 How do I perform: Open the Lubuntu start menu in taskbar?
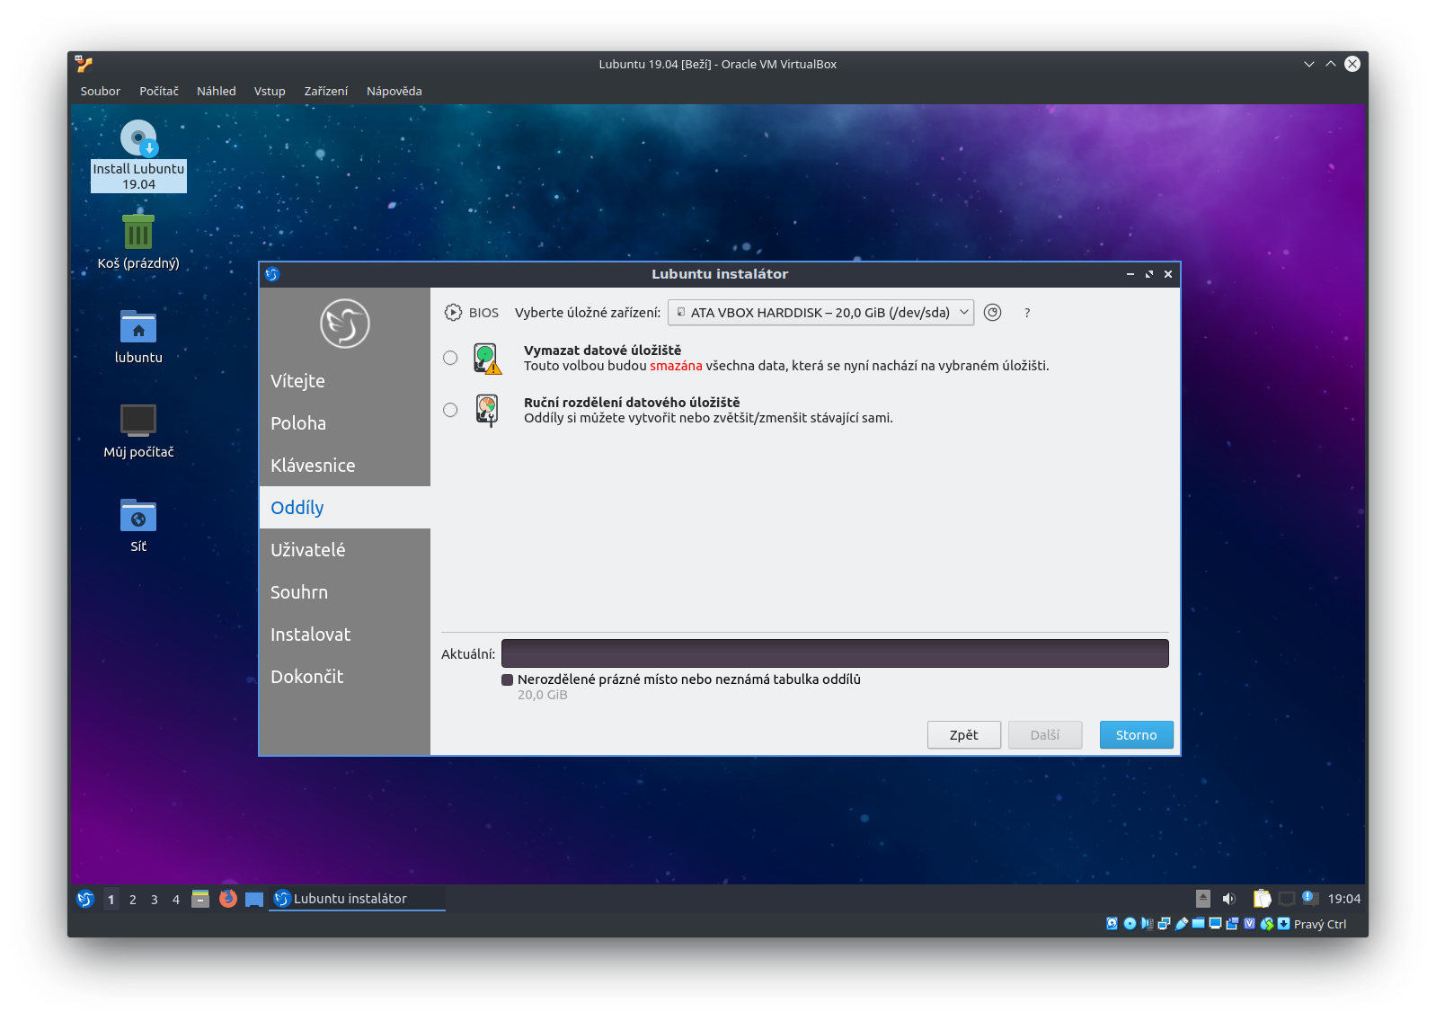[x=85, y=899]
